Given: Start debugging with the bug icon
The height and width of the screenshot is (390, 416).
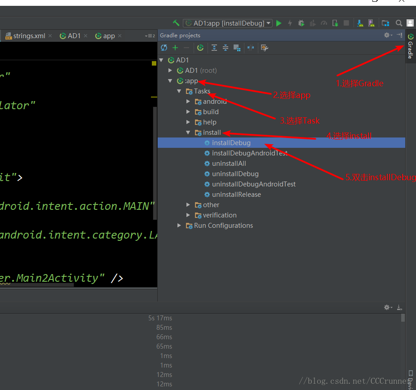Looking at the screenshot, I should click(x=301, y=23).
